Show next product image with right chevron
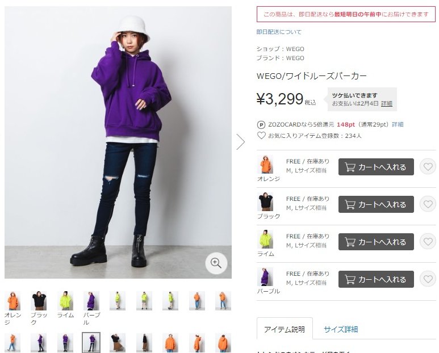This screenshot has height=353, width=439. coord(240,141)
